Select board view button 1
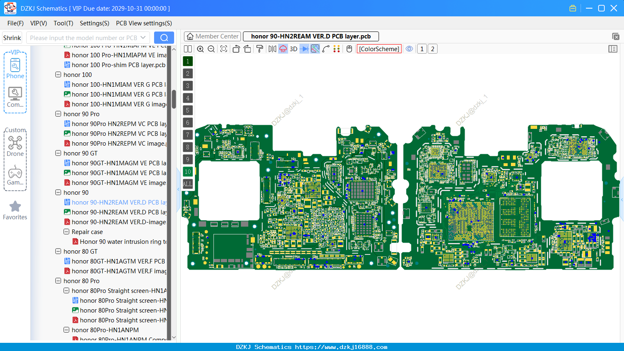This screenshot has width=624, height=351. point(422,49)
